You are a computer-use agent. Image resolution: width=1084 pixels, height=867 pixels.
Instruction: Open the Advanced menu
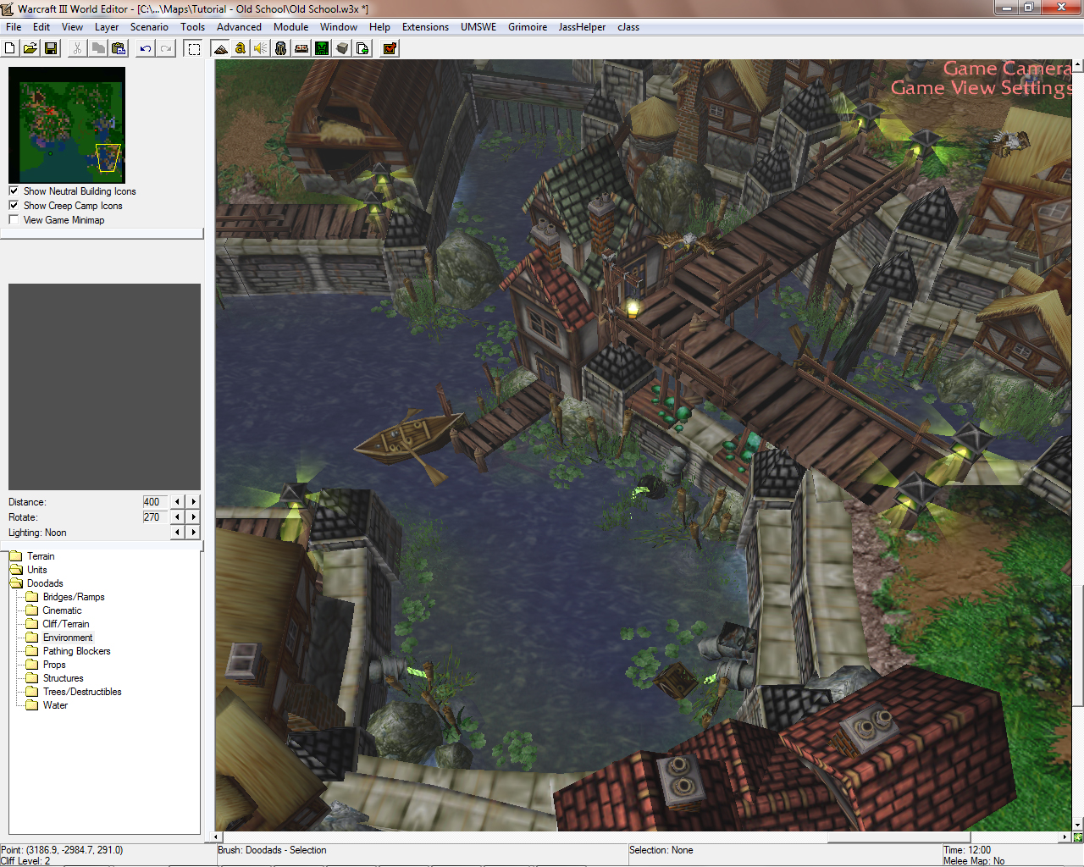point(240,27)
